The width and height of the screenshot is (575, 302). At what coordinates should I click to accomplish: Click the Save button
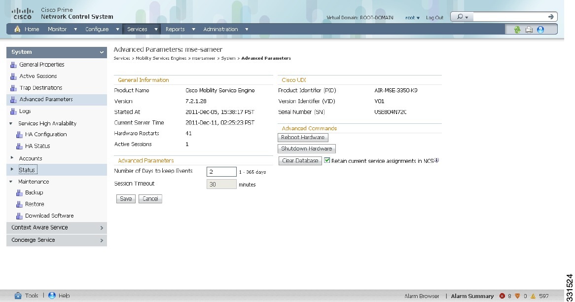[126, 199]
